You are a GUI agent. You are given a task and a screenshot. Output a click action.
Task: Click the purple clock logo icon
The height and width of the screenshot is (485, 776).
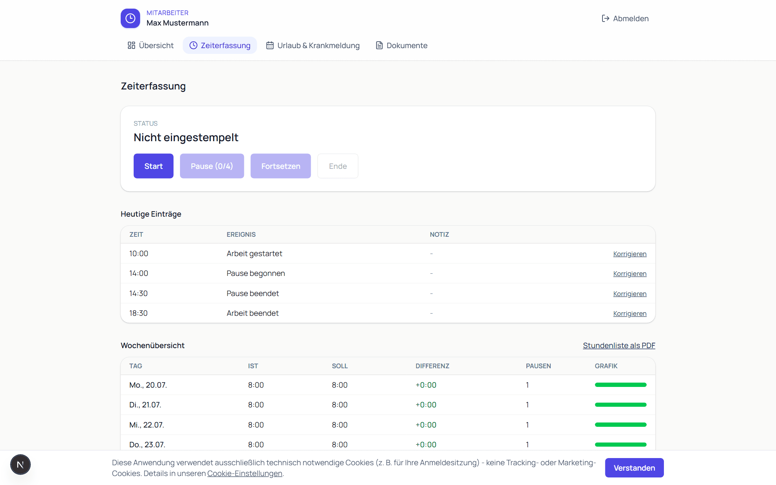(x=130, y=18)
